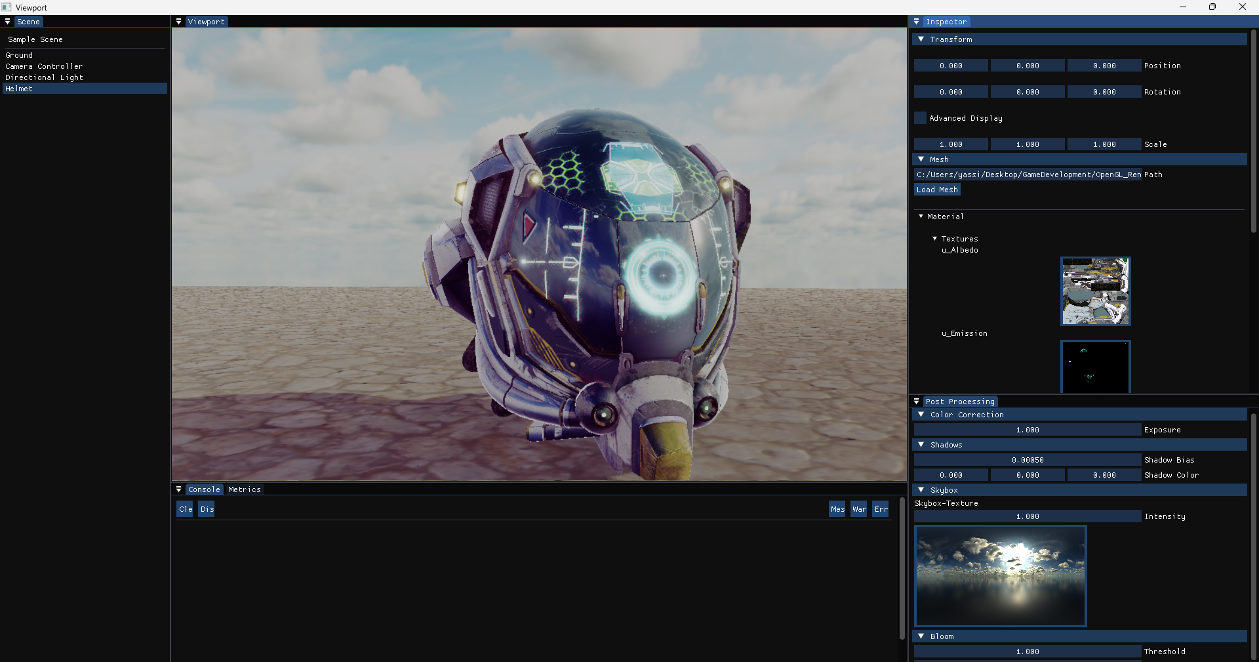Click the Position Y value field
Image resolution: width=1259 pixels, height=662 pixels.
tap(1028, 66)
